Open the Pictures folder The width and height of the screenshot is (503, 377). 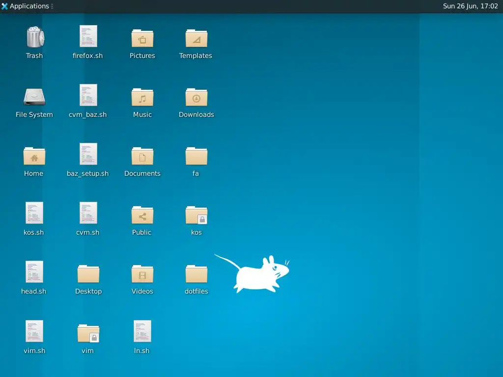click(142, 38)
